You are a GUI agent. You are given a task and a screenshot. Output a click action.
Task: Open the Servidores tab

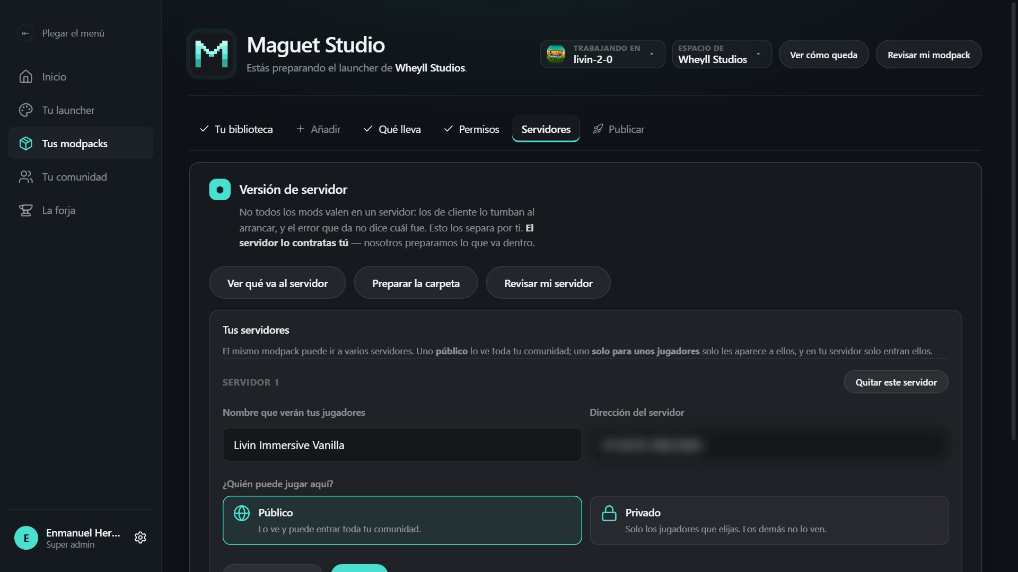coord(546,129)
